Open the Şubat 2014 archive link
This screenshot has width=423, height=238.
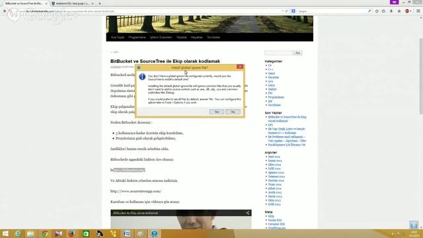(275, 188)
